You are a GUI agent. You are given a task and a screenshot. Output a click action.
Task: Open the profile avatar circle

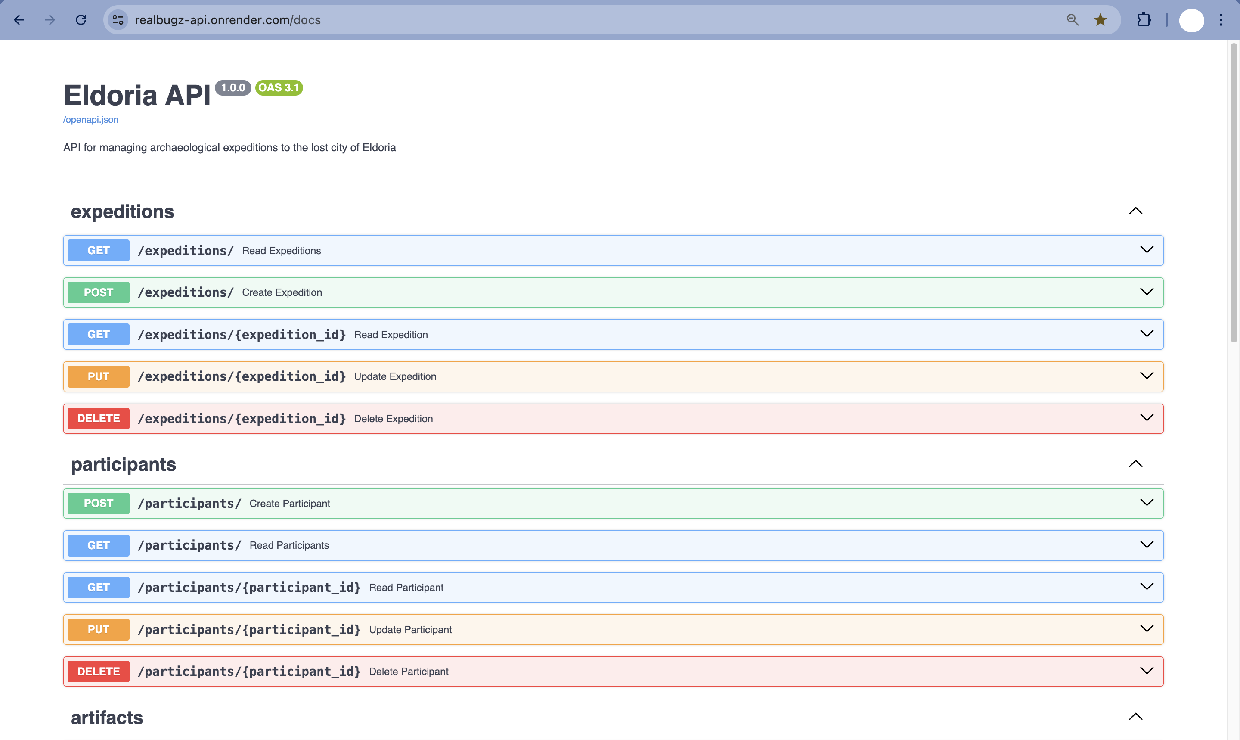(1191, 20)
